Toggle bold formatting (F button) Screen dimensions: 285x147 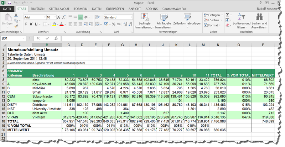point(26,24)
